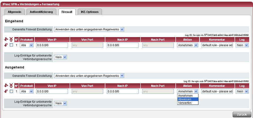Select Verwerfen in the open Aktion list
The image size is (253, 118).
tap(188, 103)
